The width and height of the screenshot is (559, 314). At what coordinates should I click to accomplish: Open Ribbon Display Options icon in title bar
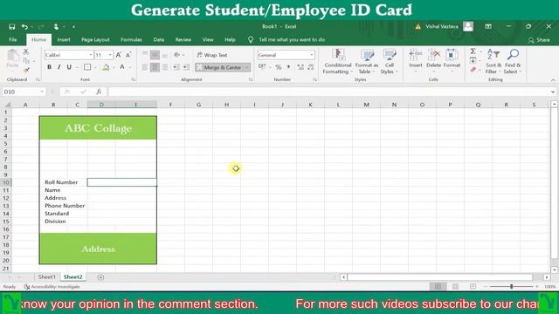pyautogui.click(x=488, y=27)
